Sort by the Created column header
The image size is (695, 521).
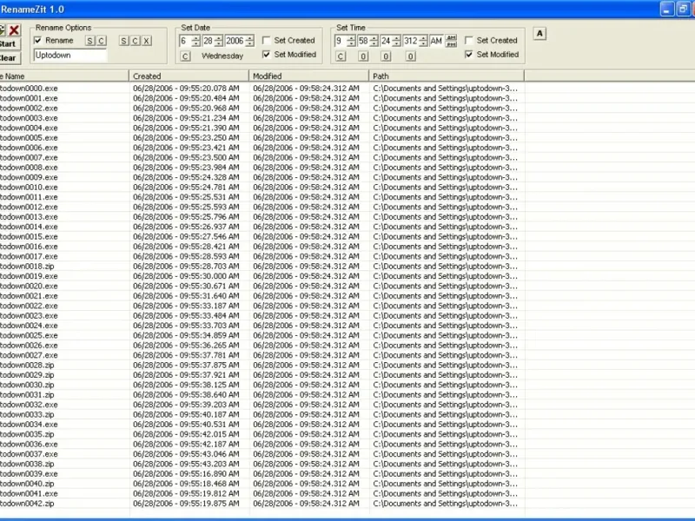[189, 76]
